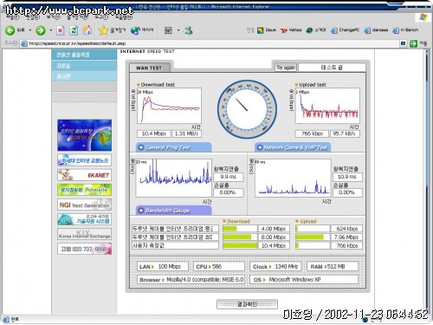Click Bandwidth Gauge bullet icon

pos(141,211)
